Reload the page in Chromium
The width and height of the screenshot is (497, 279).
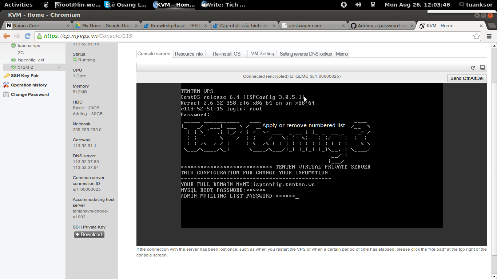tap(27, 36)
